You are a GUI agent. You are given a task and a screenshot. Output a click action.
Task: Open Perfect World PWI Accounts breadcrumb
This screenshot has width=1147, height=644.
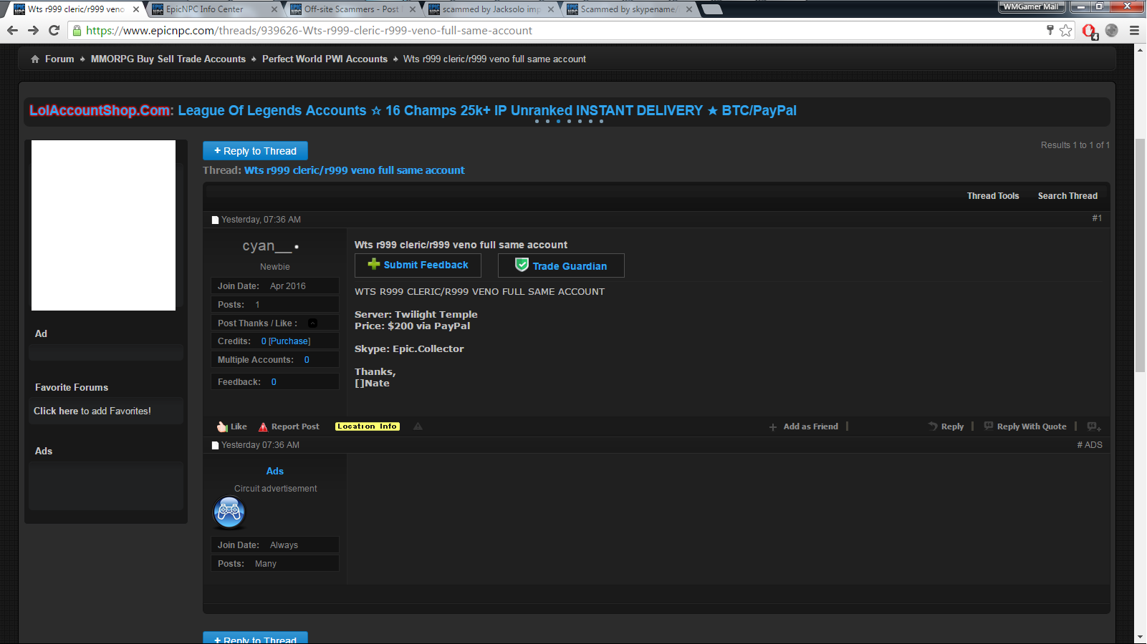[325, 59]
